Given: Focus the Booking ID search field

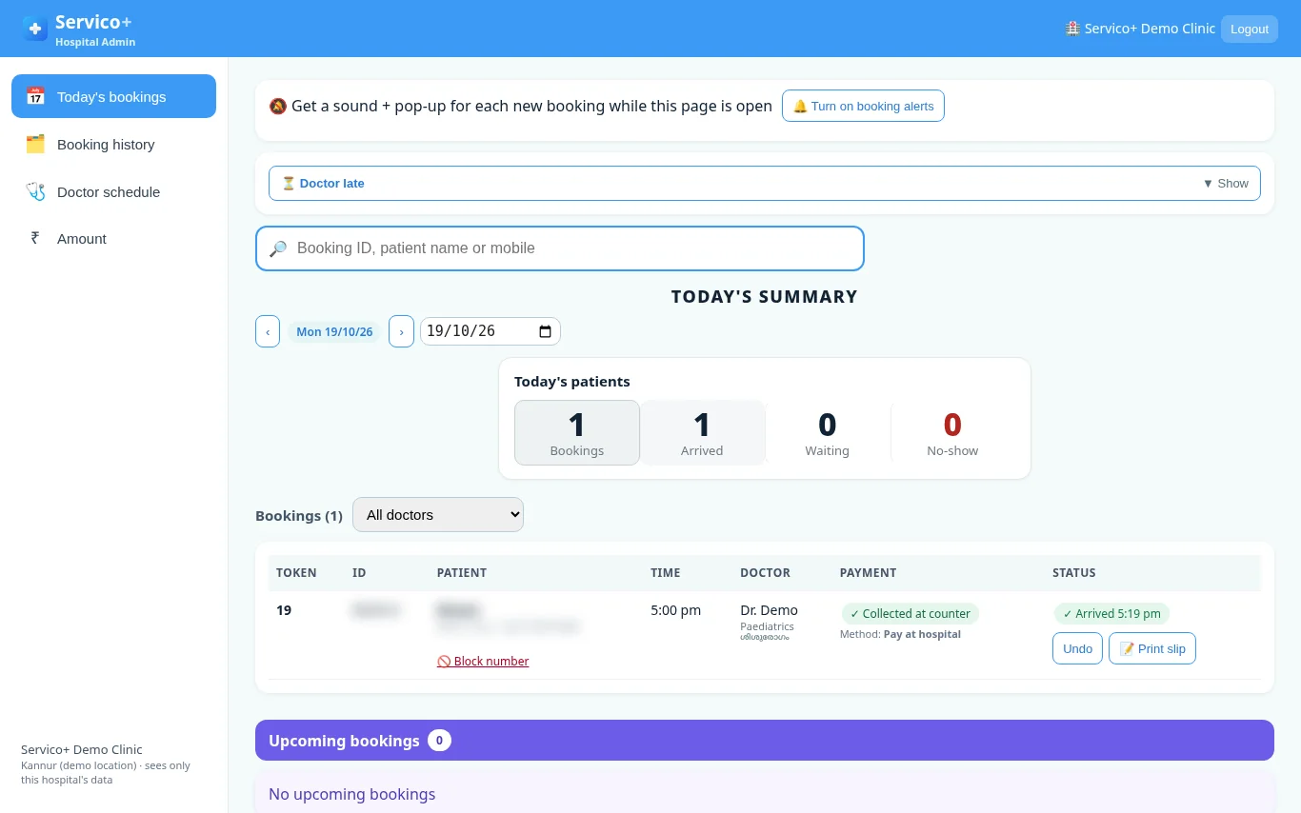Looking at the screenshot, I should pos(560,248).
